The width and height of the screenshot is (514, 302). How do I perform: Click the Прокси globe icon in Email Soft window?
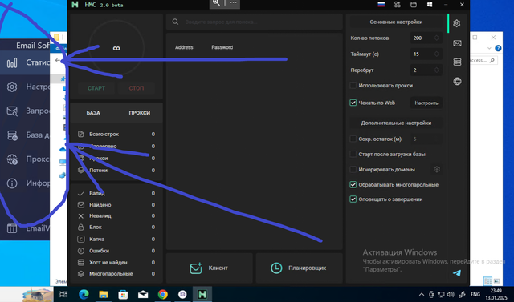click(12, 159)
